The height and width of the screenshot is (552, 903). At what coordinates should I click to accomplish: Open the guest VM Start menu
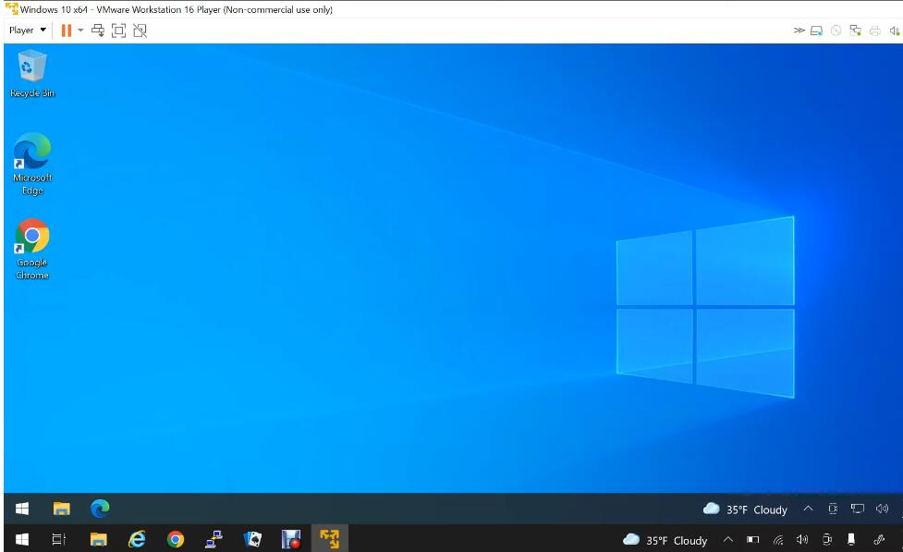pos(22,509)
